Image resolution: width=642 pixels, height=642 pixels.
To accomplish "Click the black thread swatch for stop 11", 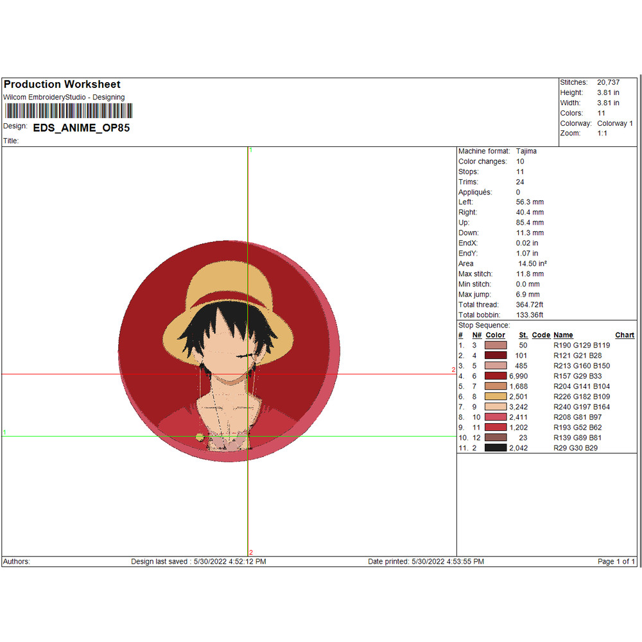I will (495, 447).
